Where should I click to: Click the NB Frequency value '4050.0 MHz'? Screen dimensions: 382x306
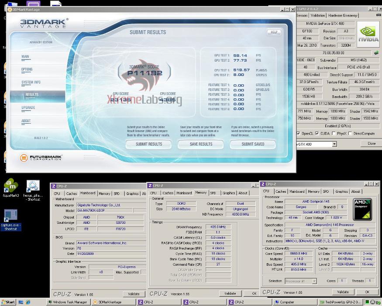point(241,214)
